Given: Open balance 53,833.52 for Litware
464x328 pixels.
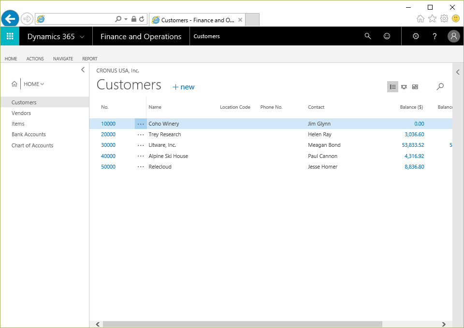Looking at the screenshot, I should coord(413,145).
